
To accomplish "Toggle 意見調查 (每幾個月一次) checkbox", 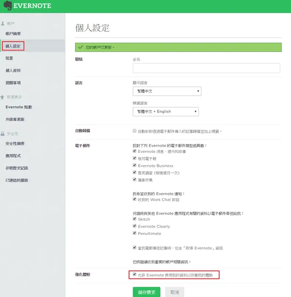I will click(x=134, y=172).
